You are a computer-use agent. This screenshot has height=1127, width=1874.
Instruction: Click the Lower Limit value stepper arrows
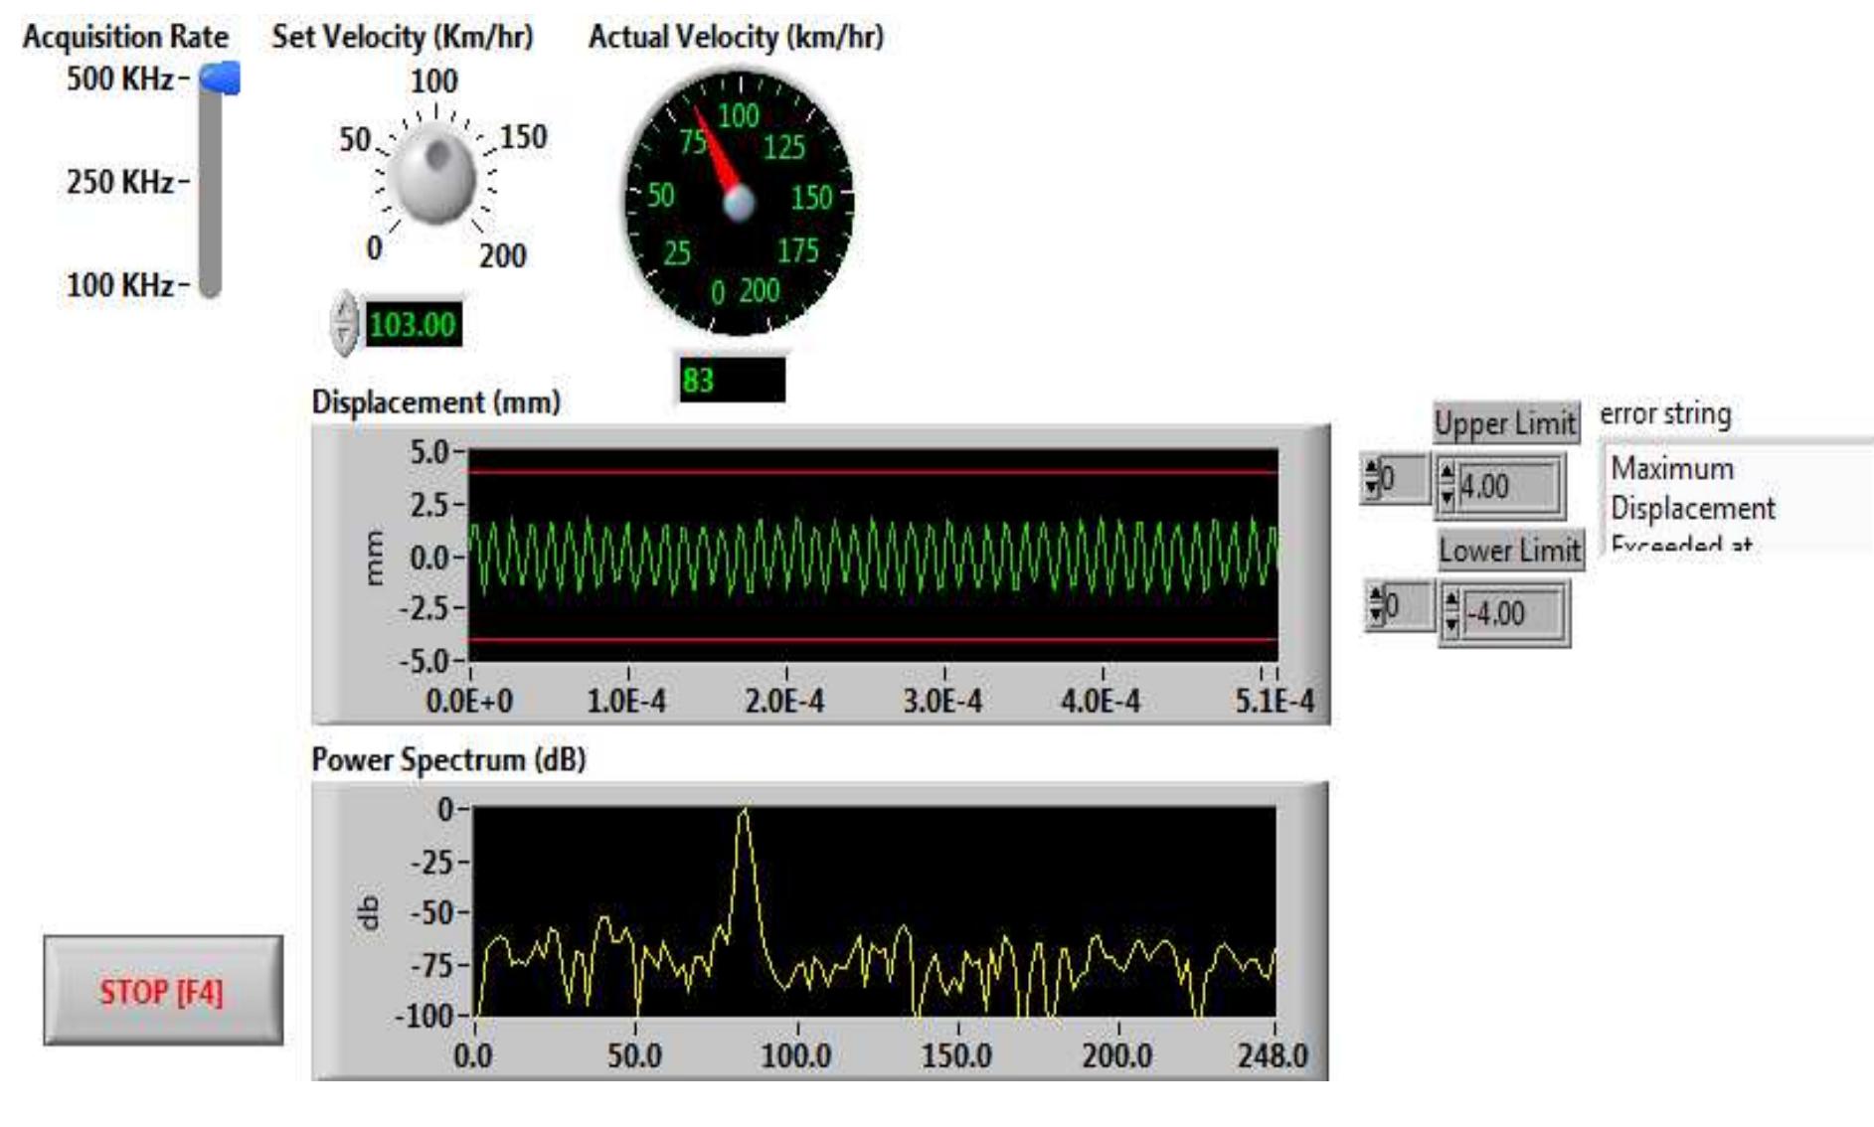coord(1451,612)
